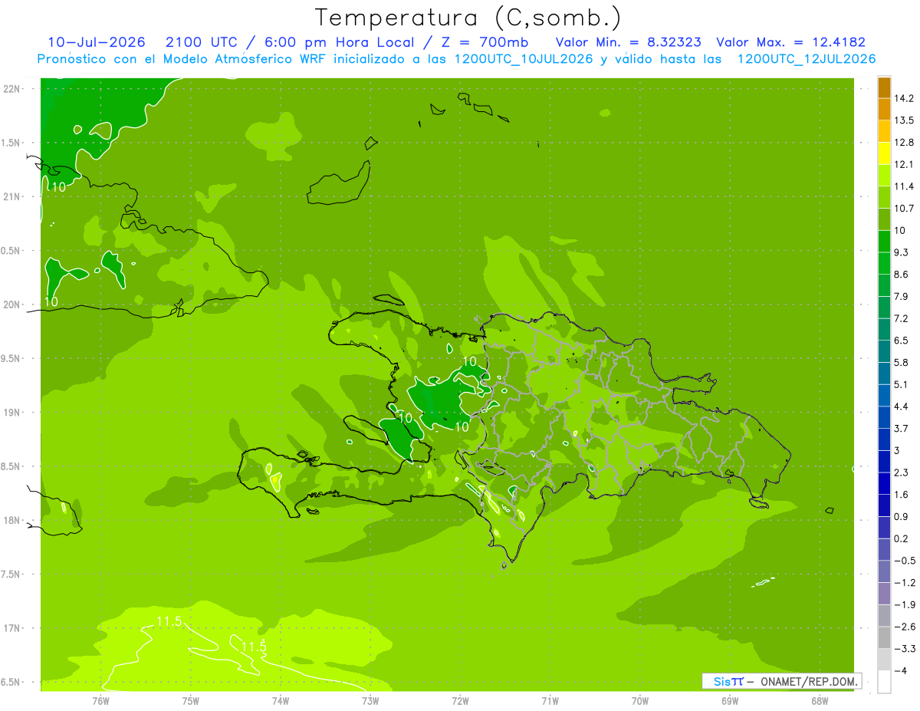Click the 76W longitude axis label
The image size is (920, 711).
[100, 700]
